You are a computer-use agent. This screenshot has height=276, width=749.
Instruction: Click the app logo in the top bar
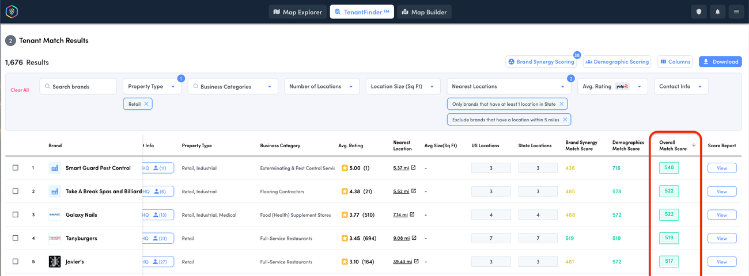(x=12, y=11)
